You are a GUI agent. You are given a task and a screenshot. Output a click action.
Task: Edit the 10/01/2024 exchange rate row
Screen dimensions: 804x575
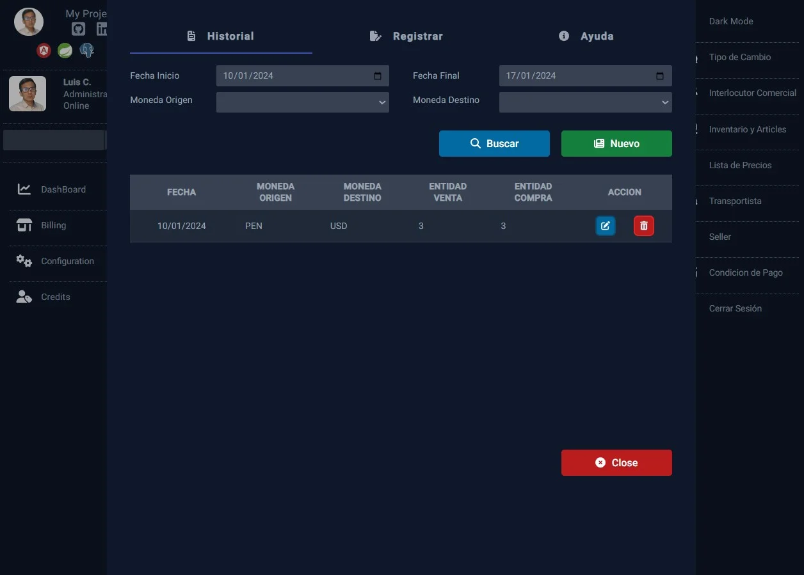pyautogui.click(x=605, y=226)
